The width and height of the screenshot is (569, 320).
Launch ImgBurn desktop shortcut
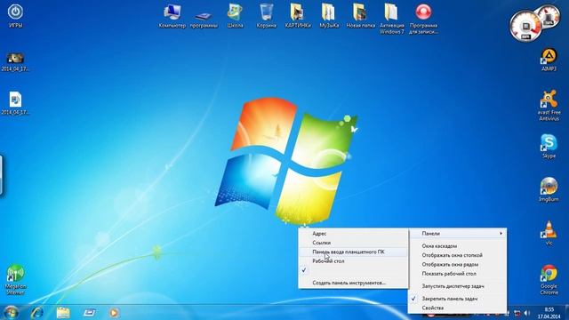click(x=549, y=189)
